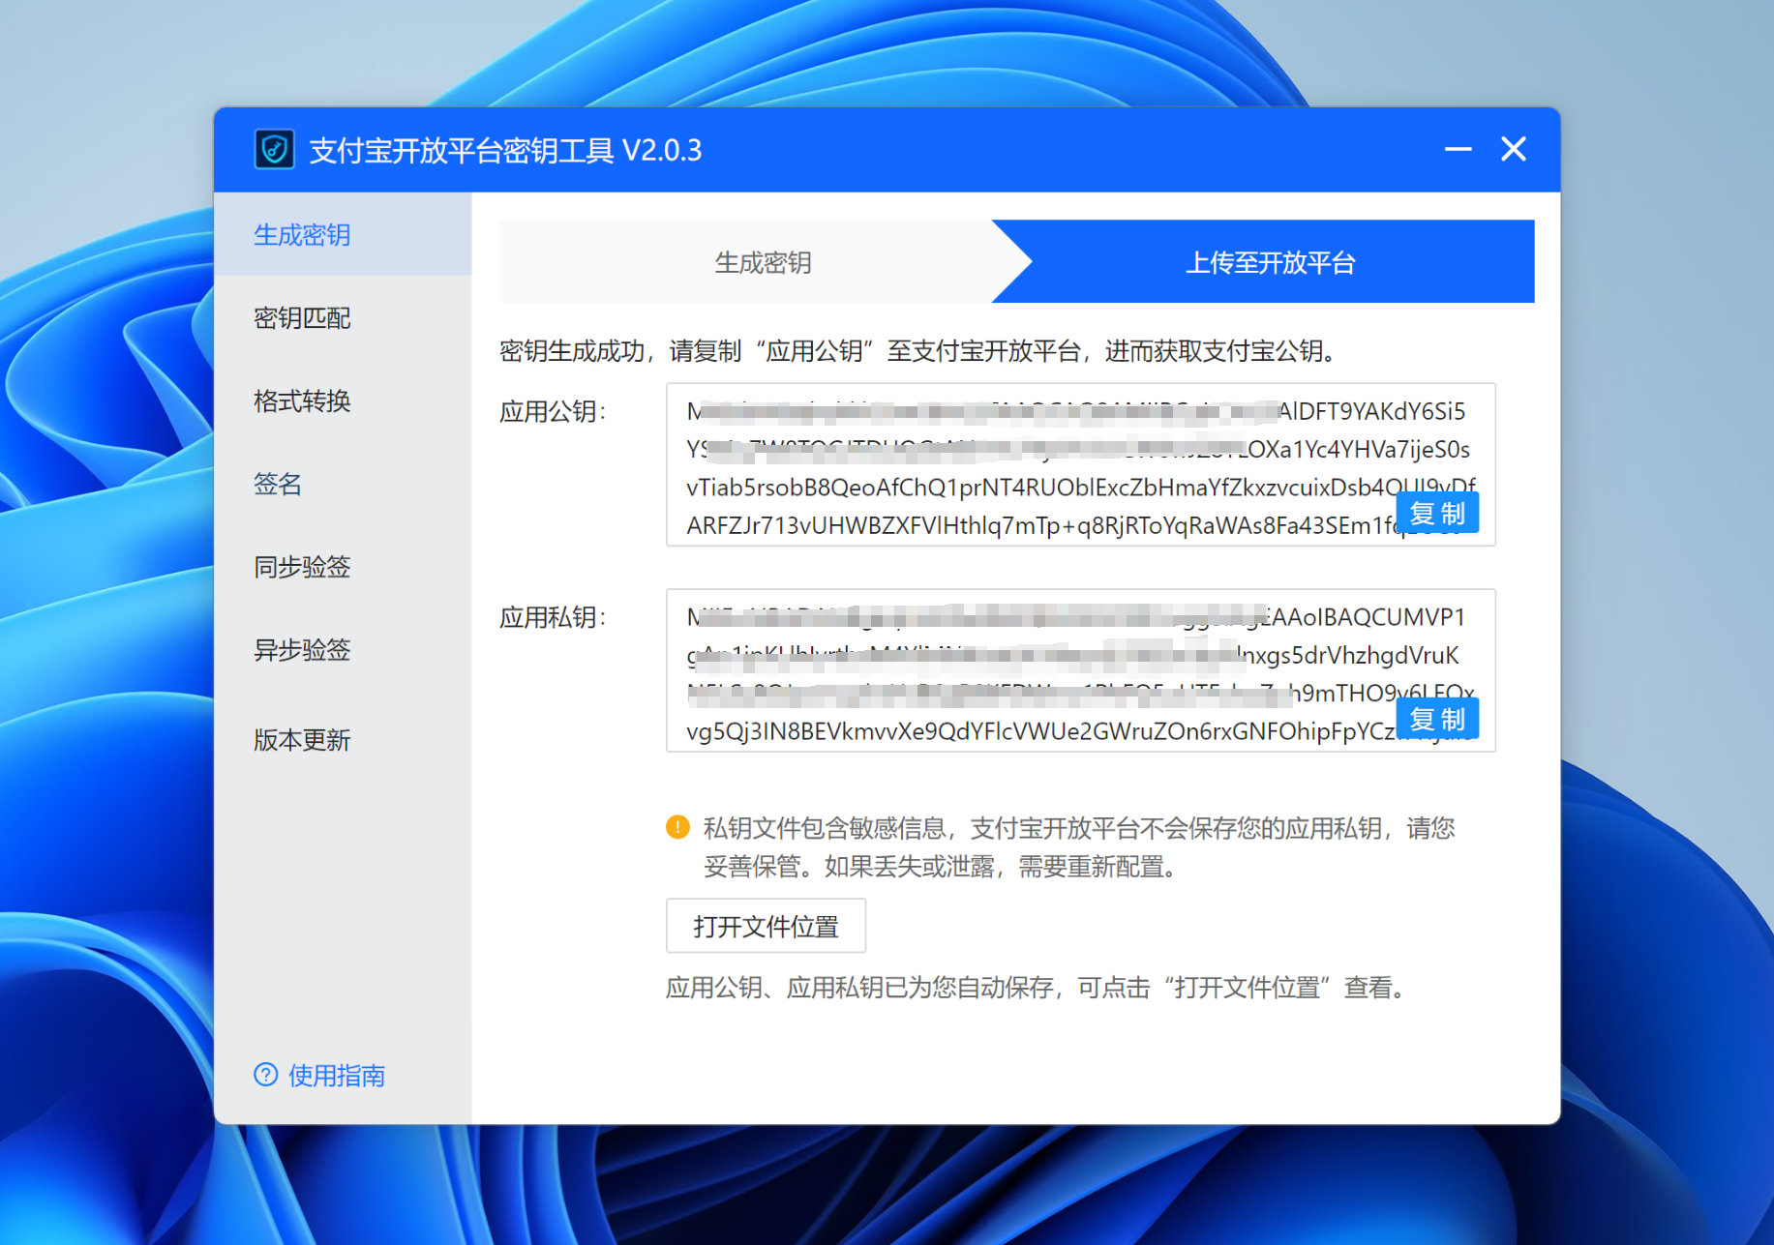The image size is (1774, 1245).
Task: Click the window title 支付宝开放平台密钥工具 V2.0.3
Action: (x=505, y=150)
